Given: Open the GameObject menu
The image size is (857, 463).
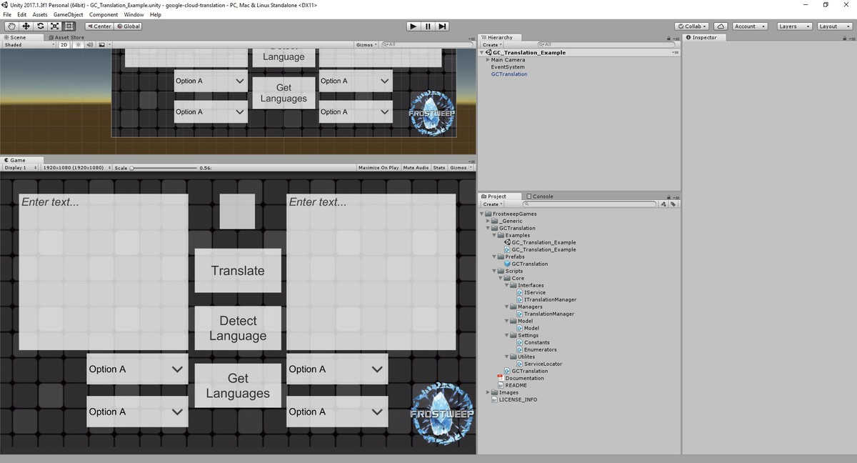Looking at the screenshot, I should click(68, 14).
